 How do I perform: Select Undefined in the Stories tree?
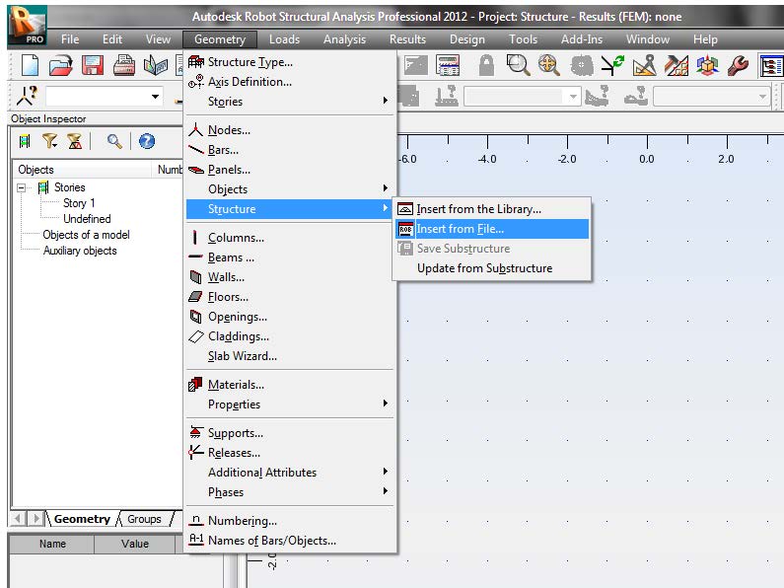pyautogui.click(x=87, y=219)
